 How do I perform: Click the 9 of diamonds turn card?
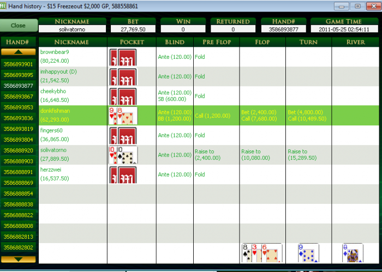(308, 253)
